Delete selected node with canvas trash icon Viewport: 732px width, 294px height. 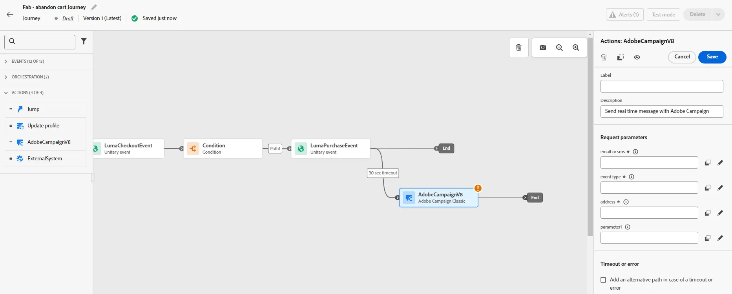518,47
